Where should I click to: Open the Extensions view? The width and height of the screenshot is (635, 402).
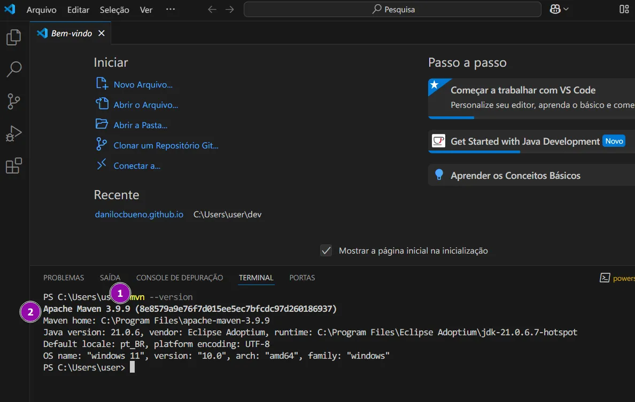pyautogui.click(x=13, y=166)
